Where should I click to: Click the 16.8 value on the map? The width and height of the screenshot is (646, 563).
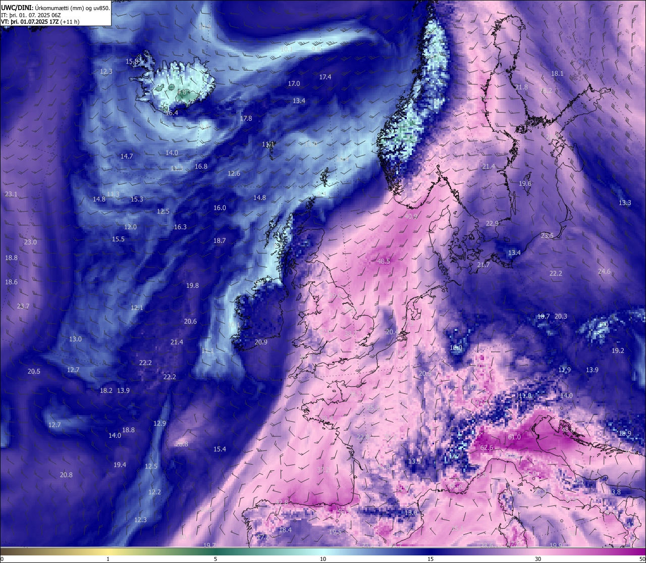pos(201,167)
